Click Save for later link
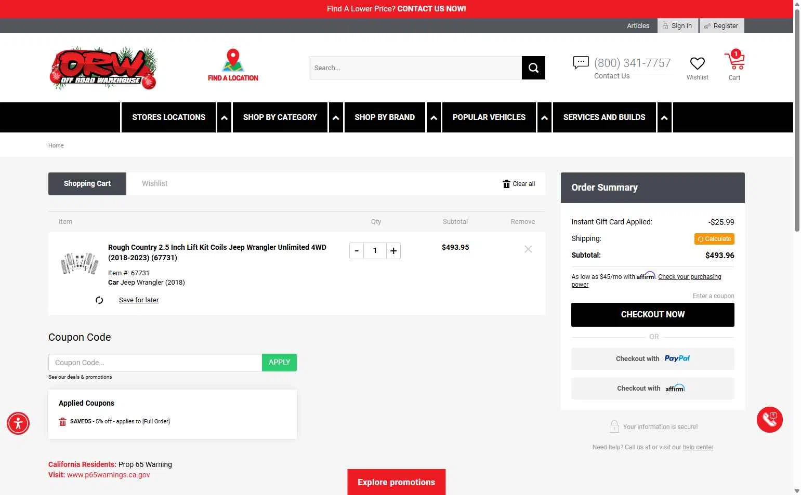The image size is (801, 495). click(139, 300)
